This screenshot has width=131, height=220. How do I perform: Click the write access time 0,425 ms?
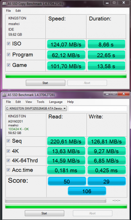coord(106,170)
